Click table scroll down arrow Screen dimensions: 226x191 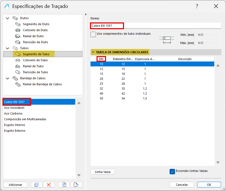point(218,162)
